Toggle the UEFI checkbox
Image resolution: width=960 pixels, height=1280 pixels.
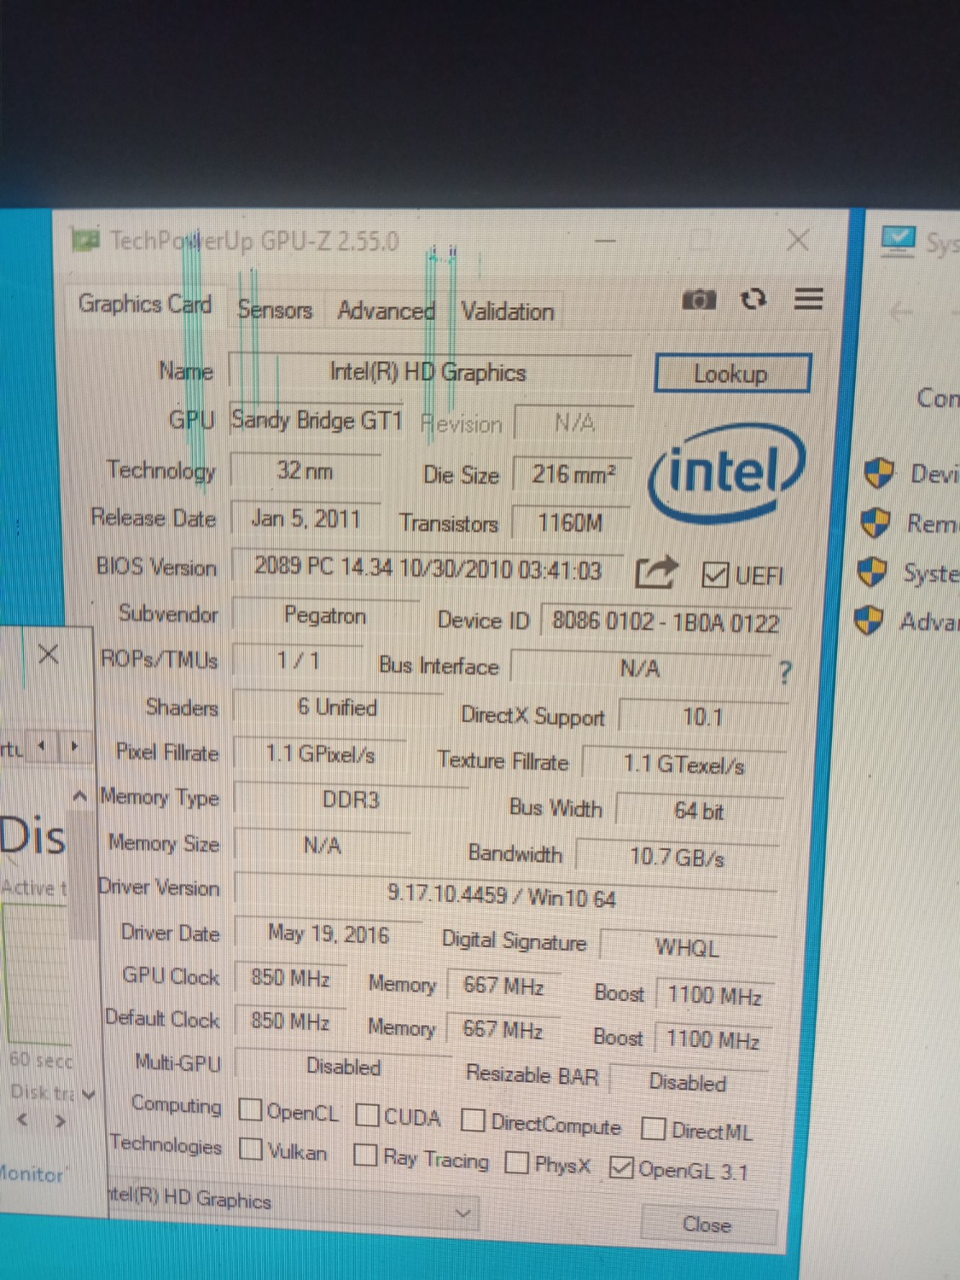(713, 576)
